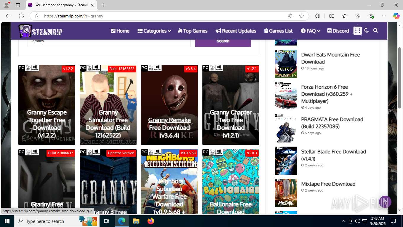Open Read aloud icon in address bar
The width and height of the screenshot is (403, 227).
290,16
